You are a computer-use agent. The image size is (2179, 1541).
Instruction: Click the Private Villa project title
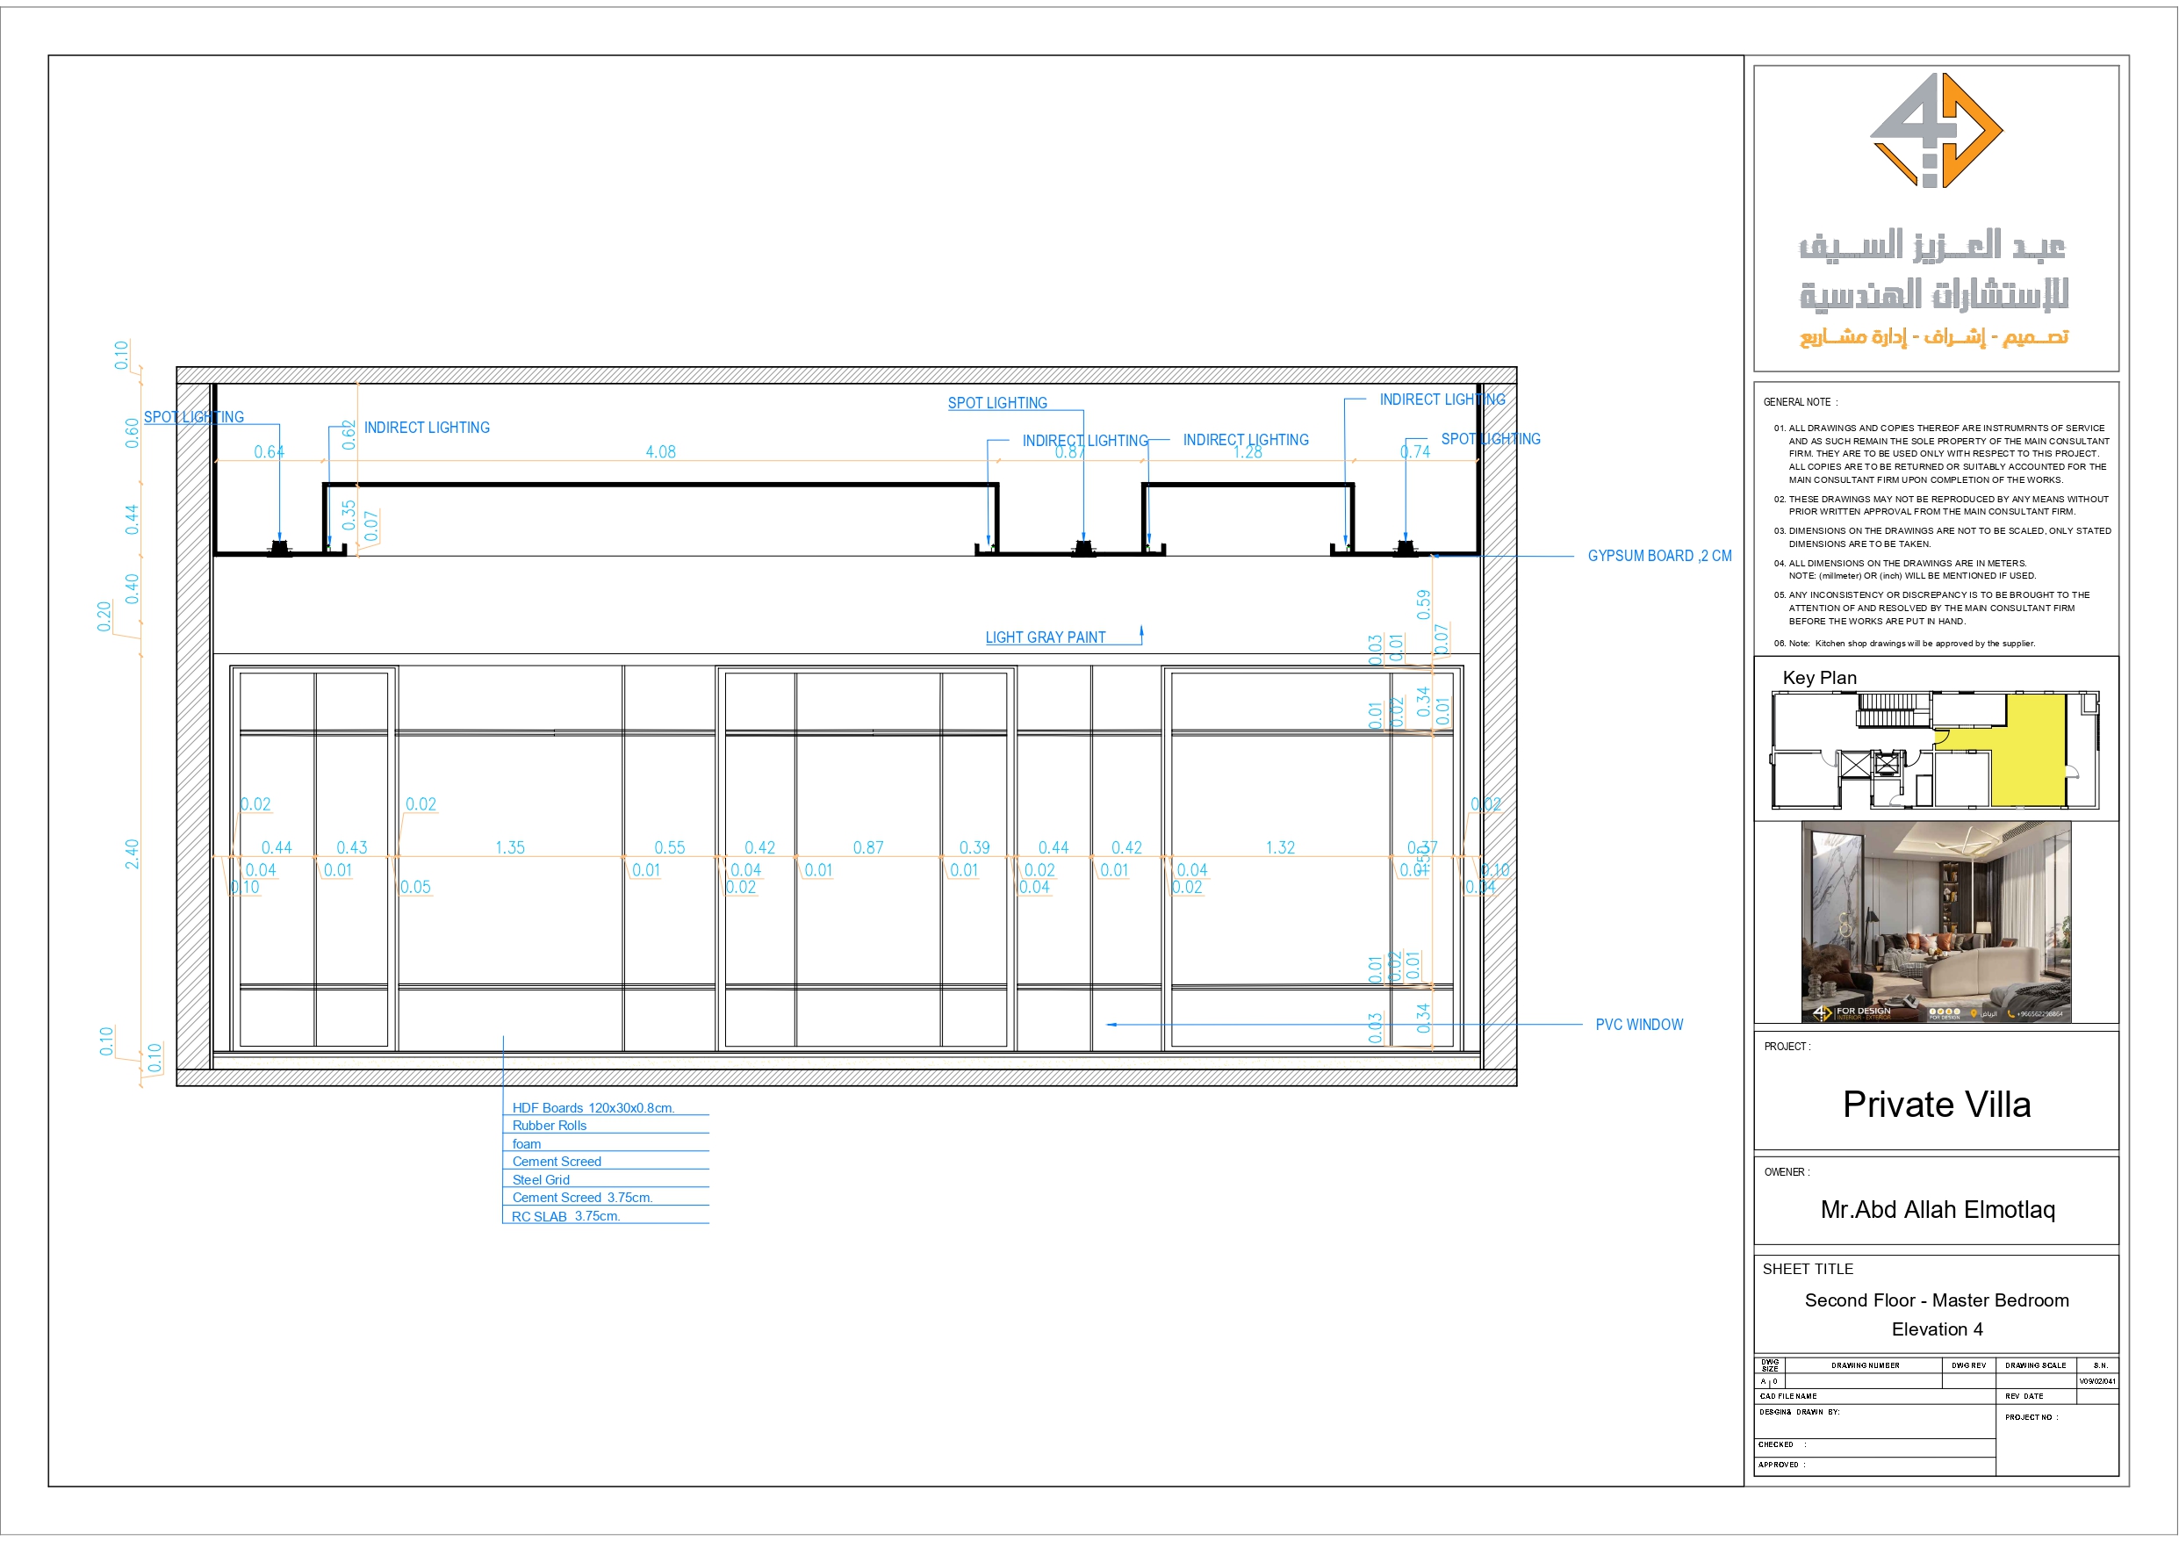coord(1936,1105)
